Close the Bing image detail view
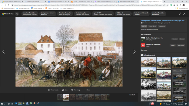Image resolution: width=189 pixels, height=106 pixels. (x=184, y=14)
